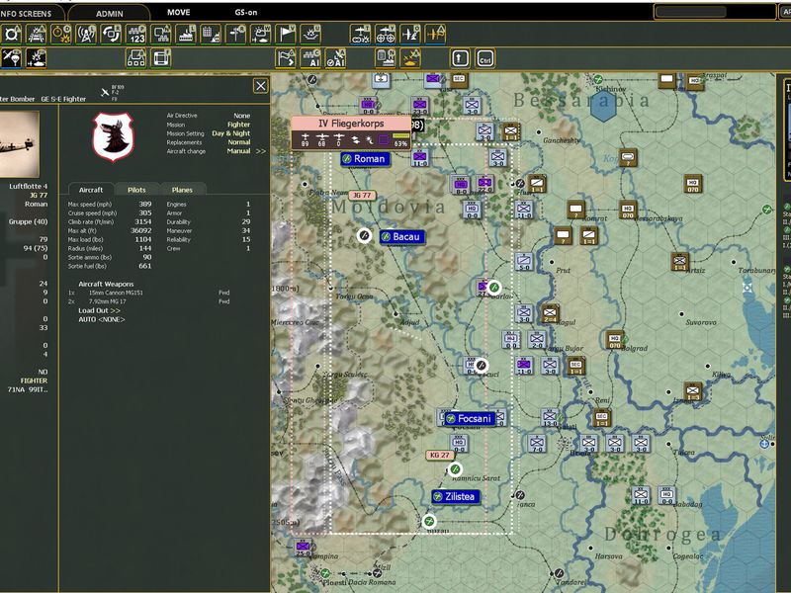The width and height of the screenshot is (791, 593).
Task: Click the yellow planes over tank icon
Action: (410, 58)
